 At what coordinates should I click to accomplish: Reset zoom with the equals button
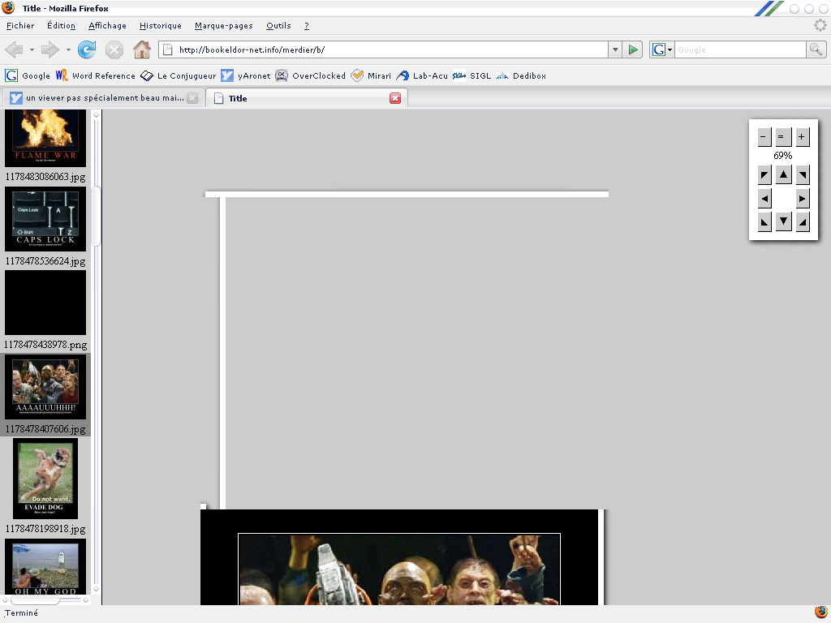click(x=783, y=137)
